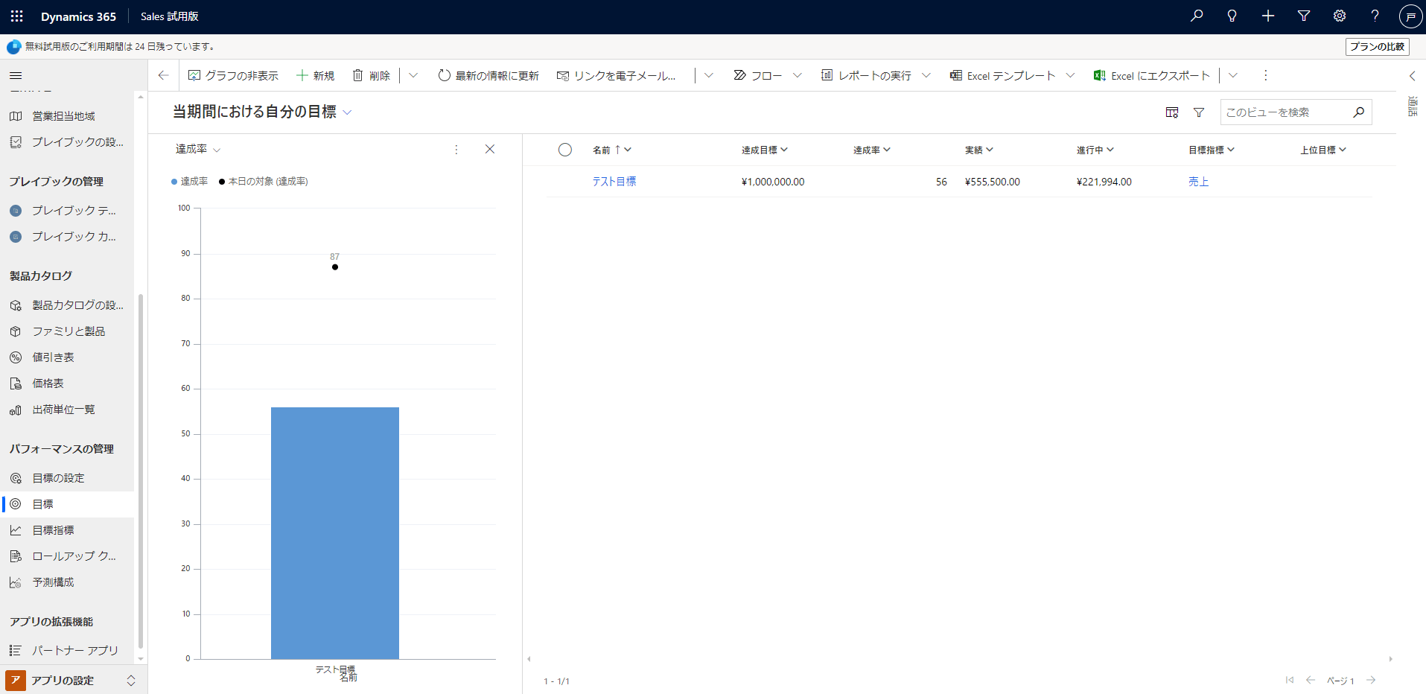Click the quick create plus icon

1268,16
